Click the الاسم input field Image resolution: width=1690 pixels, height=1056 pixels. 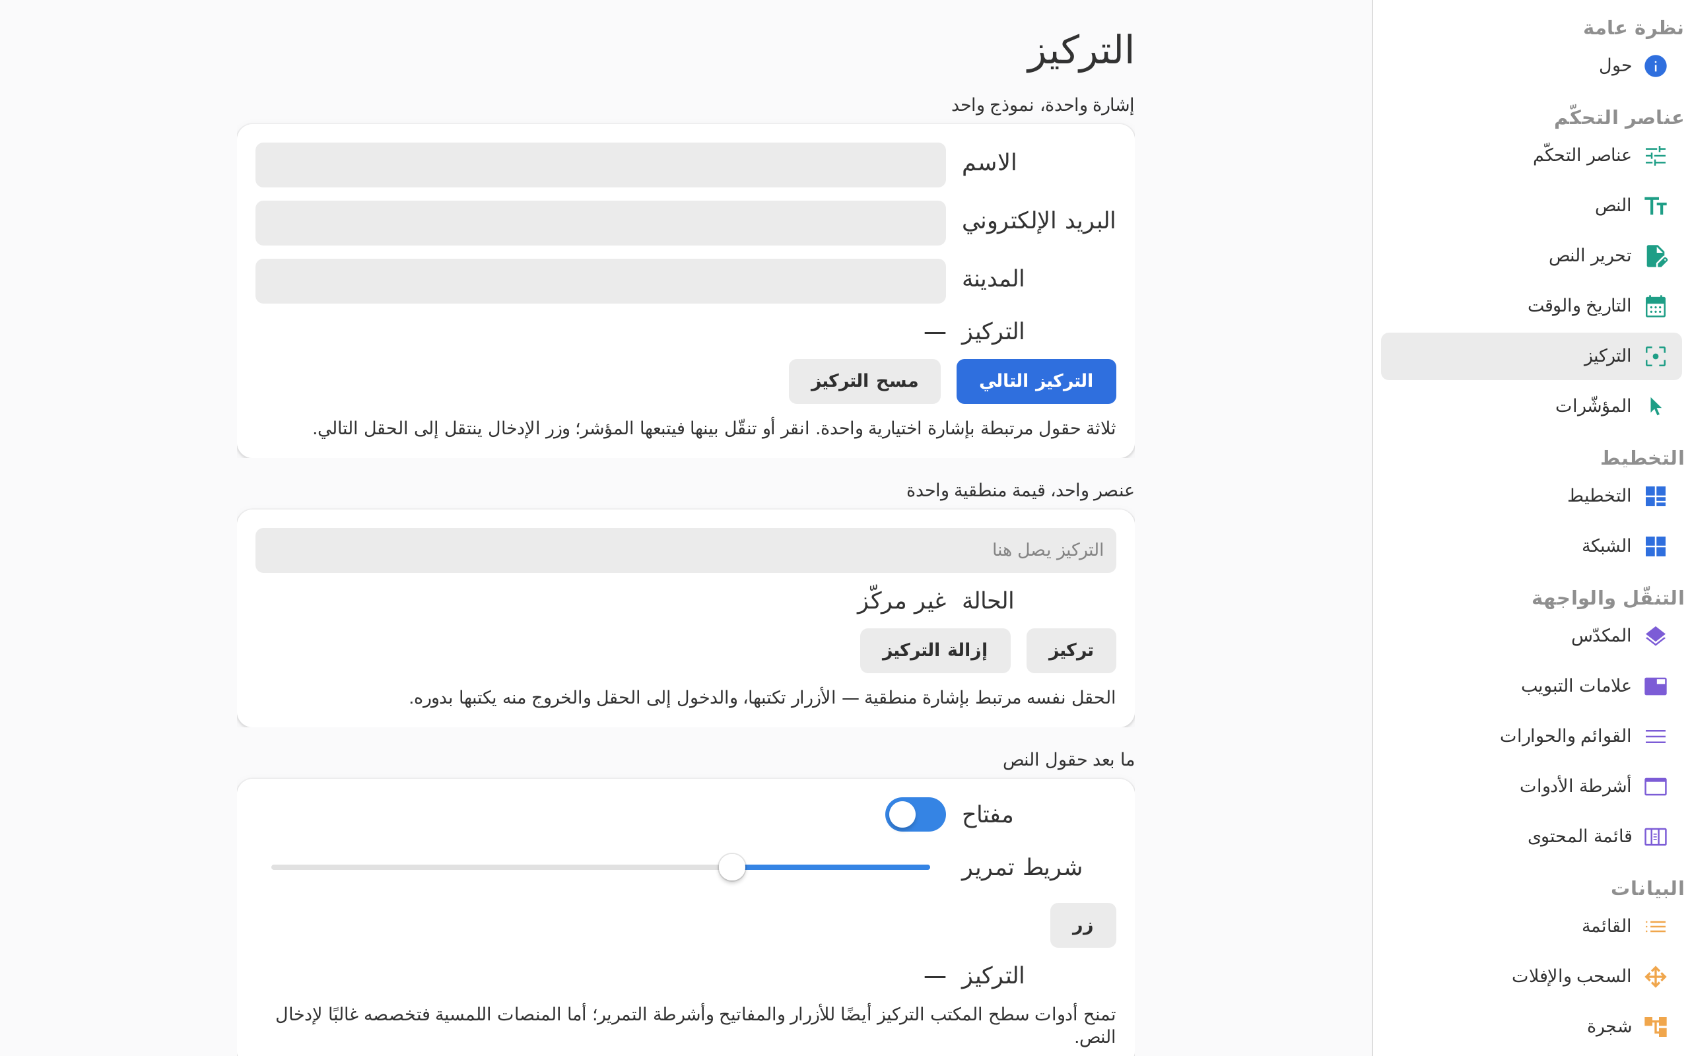pyautogui.click(x=601, y=165)
